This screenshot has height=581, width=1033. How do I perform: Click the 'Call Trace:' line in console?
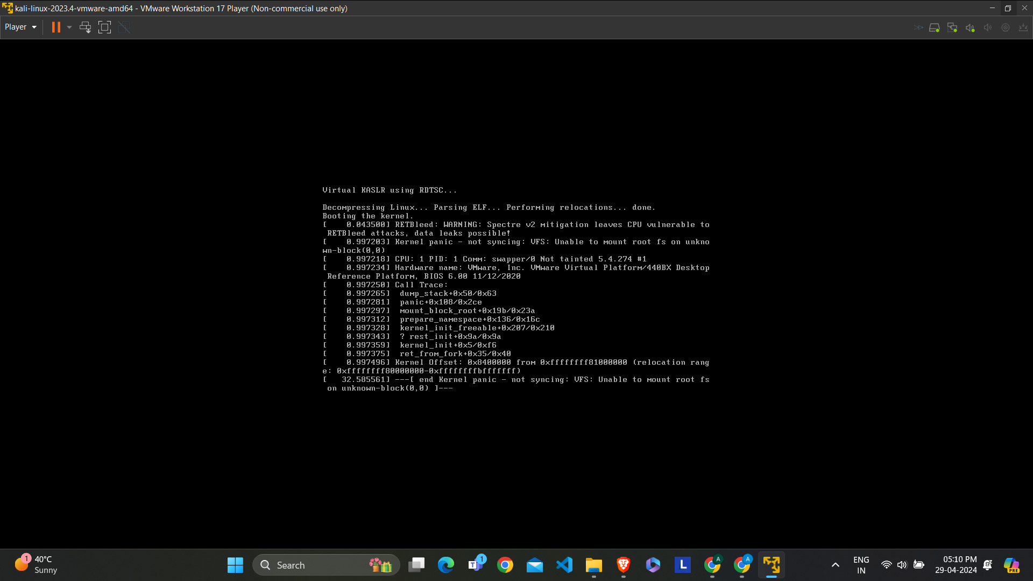(x=385, y=285)
